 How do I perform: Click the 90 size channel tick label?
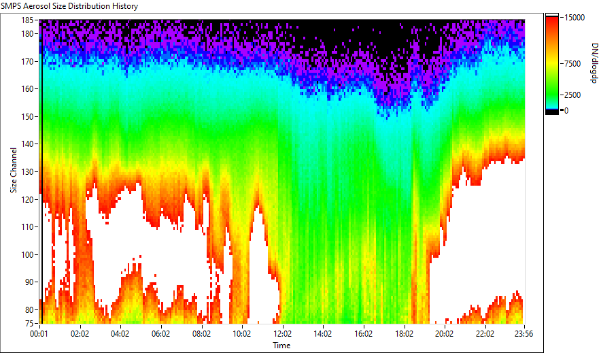[x=29, y=282]
